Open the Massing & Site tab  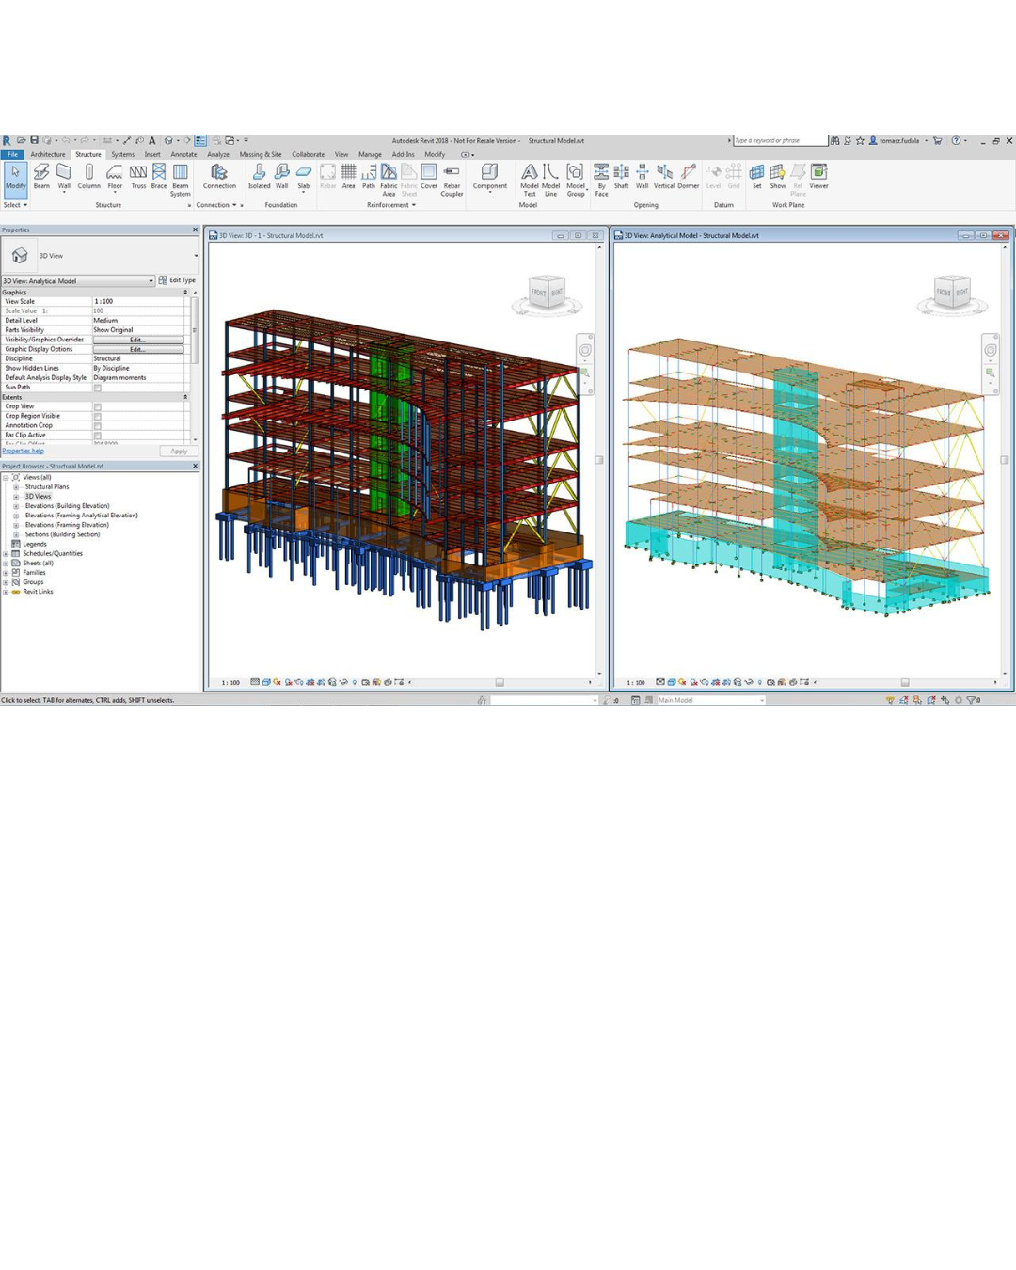(x=261, y=154)
